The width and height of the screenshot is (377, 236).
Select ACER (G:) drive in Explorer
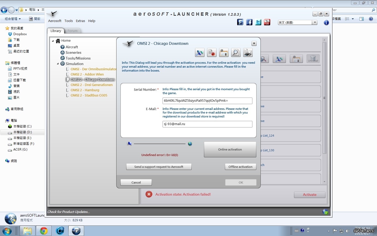pos(18,149)
